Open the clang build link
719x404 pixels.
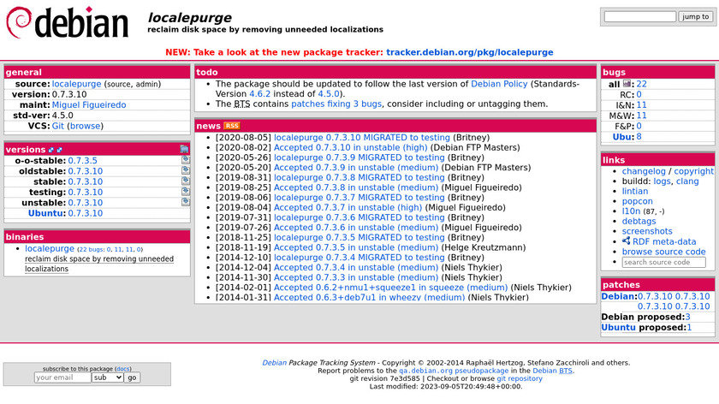pyautogui.click(x=687, y=181)
